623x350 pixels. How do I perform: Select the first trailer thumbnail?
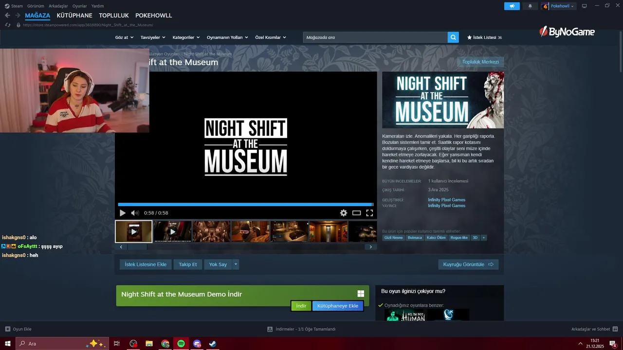pos(134,231)
